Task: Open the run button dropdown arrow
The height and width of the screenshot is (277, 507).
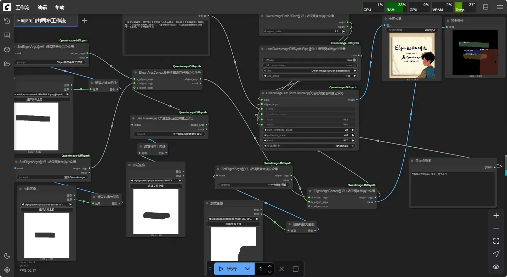Action: (x=247, y=269)
